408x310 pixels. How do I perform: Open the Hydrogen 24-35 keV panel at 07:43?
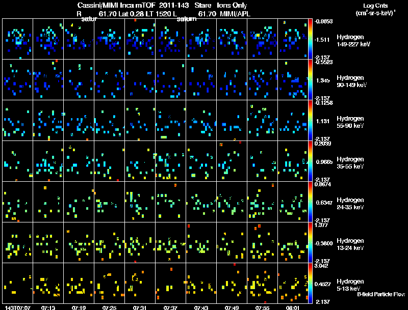(201, 202)
